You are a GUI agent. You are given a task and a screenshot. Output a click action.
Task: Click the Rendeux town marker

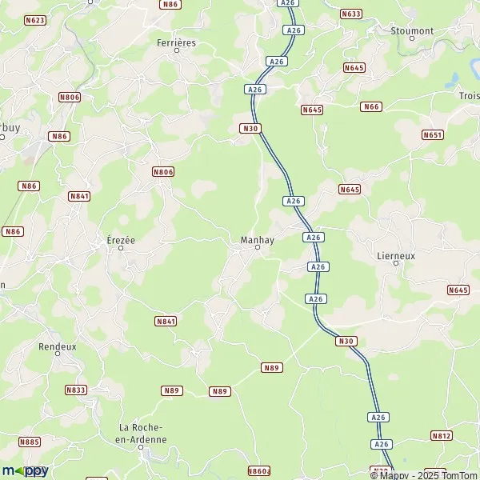58,354
